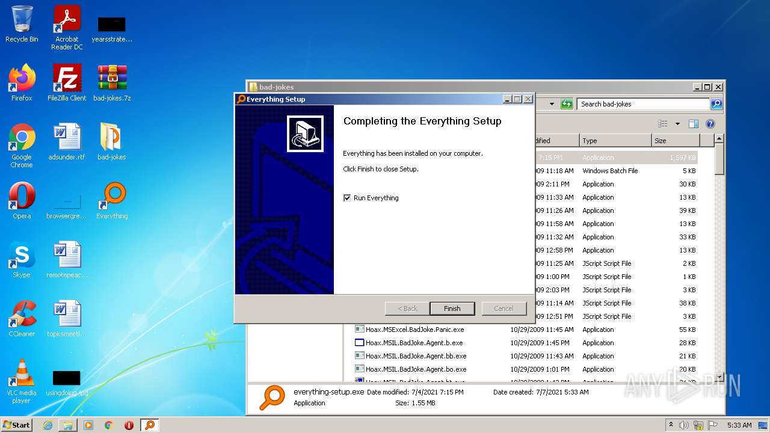Click everything-setup.exe name in details pane

coord(328,392)
